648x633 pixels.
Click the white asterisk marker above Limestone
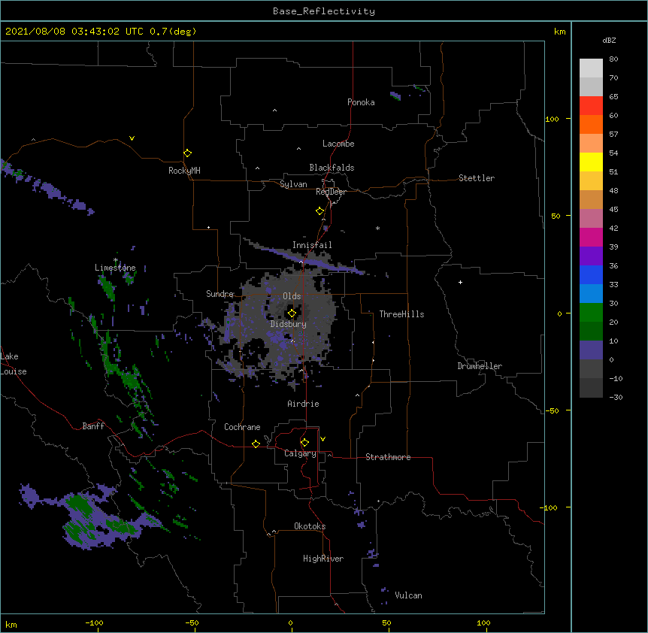[116, 260]
